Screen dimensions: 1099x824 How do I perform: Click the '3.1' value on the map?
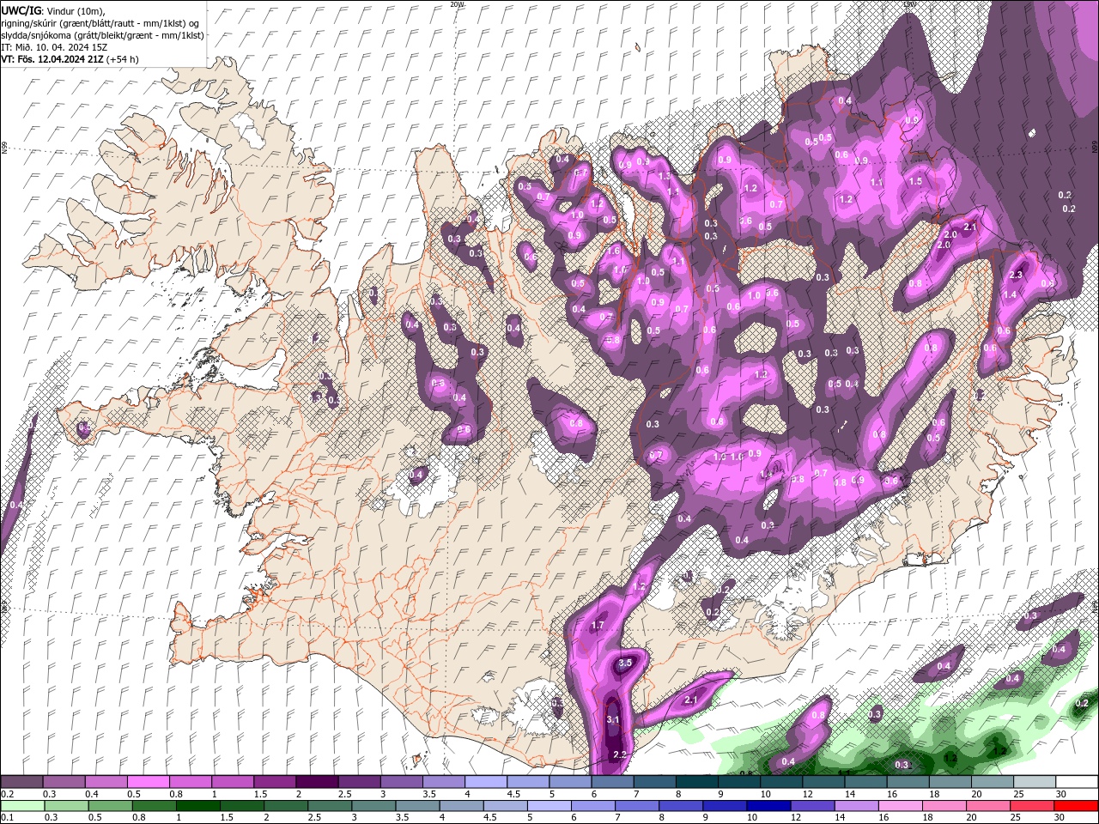(612, 719)
